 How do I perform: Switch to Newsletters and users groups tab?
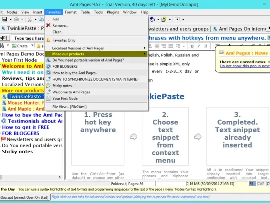click(x=179, y=29)
